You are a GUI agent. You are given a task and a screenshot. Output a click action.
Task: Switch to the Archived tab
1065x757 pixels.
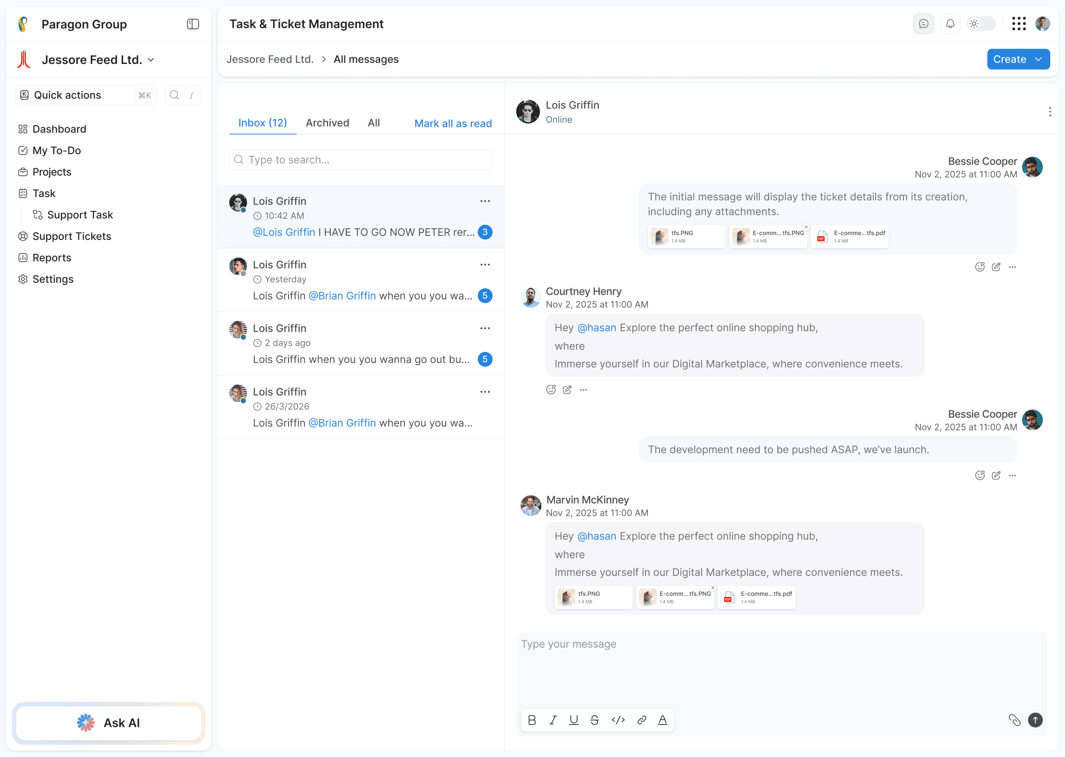coord(327,123)
